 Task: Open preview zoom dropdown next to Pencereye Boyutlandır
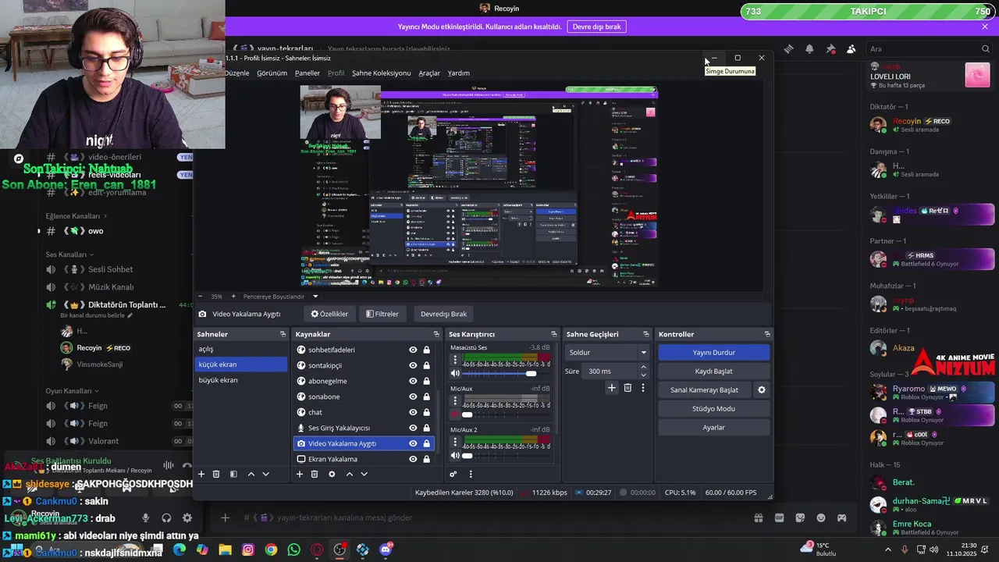tap(315, 297)
